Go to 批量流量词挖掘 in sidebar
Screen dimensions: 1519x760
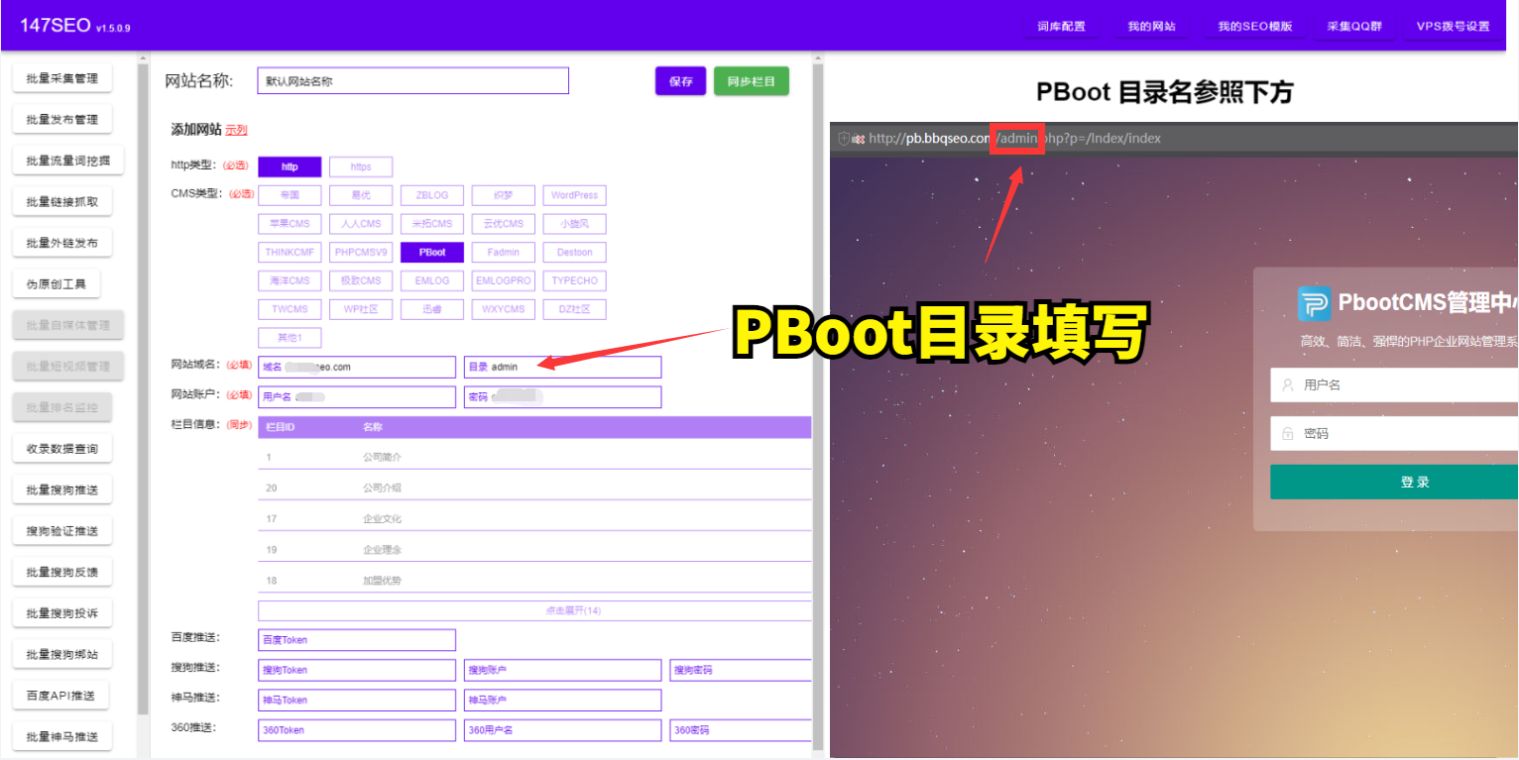(x=68, y=161)
